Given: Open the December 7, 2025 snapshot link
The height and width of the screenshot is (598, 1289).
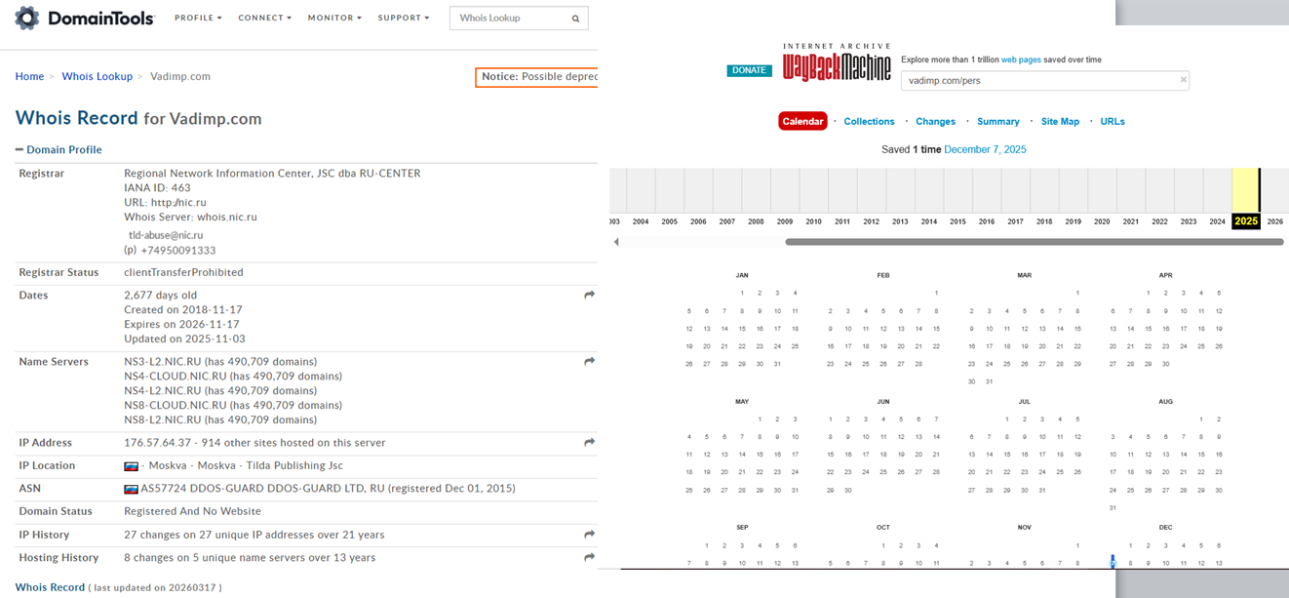Looking at the screenshot, I should (x=985, y=149).
